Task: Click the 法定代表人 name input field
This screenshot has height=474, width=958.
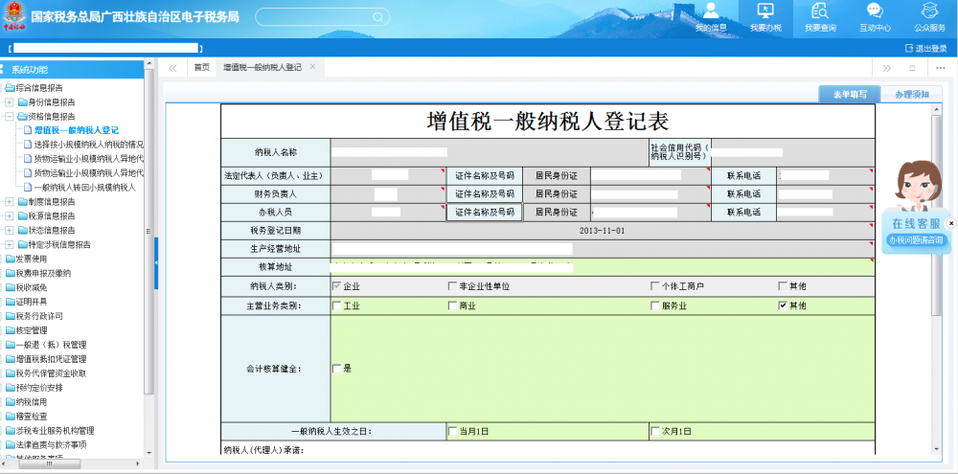Action: point(390,175)
